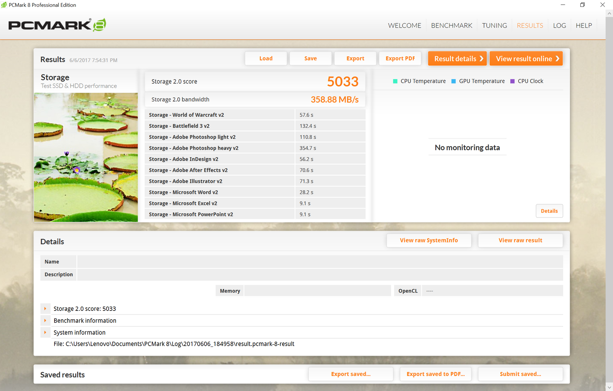Screen dimensions: 613x391
Task: Click View result online
Action: pos(526,59)
